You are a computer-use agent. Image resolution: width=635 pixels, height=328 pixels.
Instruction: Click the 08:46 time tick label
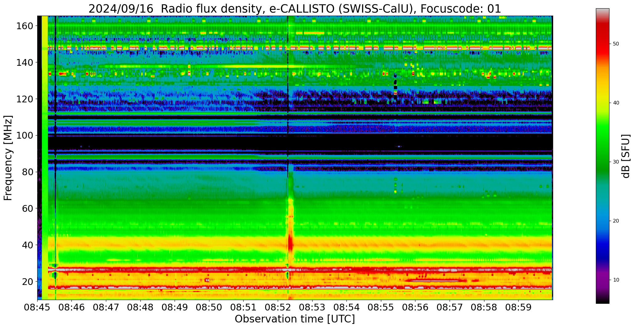[72, 307]
